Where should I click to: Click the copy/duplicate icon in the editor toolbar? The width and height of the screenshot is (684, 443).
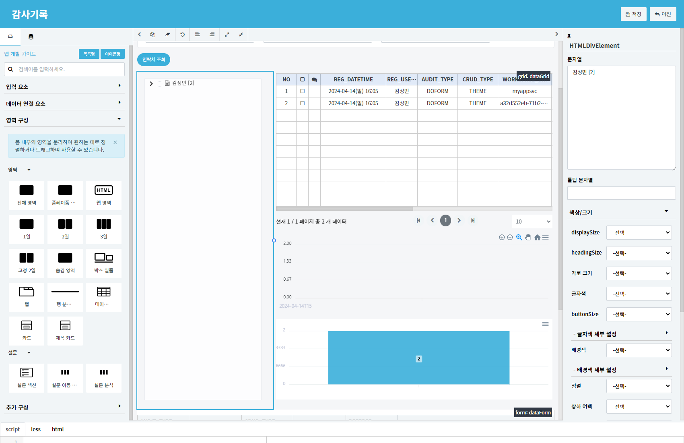(153, 35)
